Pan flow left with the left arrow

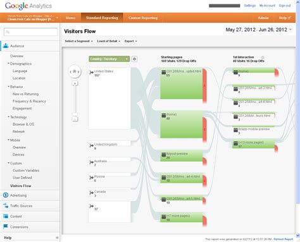click(70, 72)
